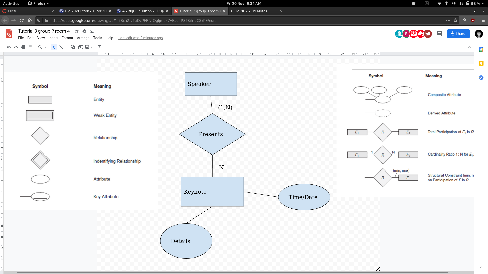Image resolution: width=488 pixels, height=274 pixels.
Task: Bookmark this page with the star icon
Action: pyautogui.click(x=455, y=21)
